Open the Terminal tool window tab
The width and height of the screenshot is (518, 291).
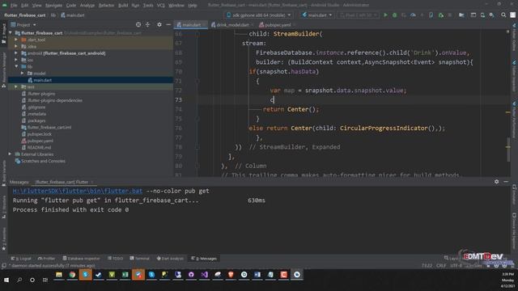[139, 259]
